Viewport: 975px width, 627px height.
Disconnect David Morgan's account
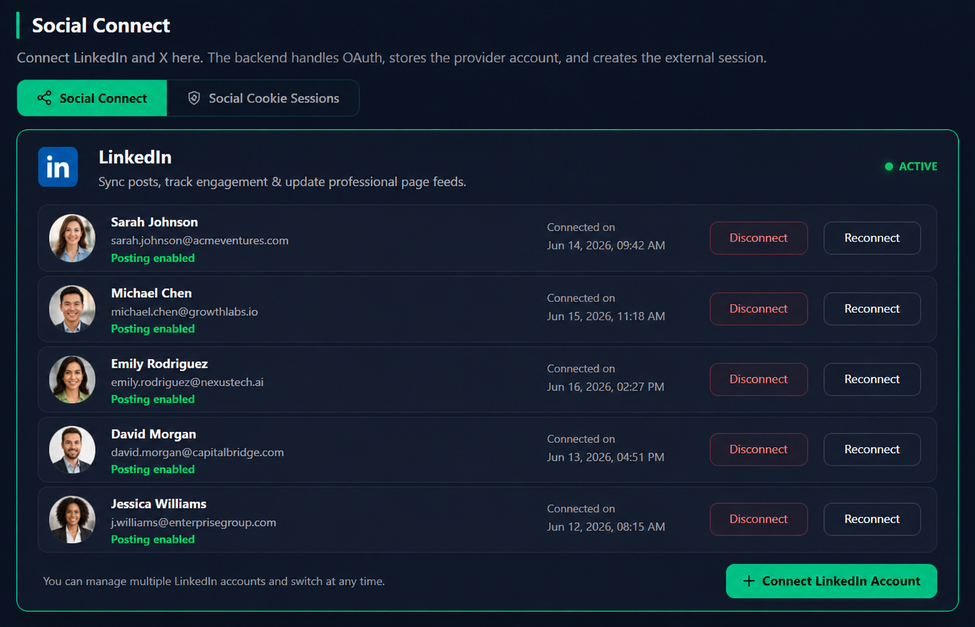tap(759, 449)
